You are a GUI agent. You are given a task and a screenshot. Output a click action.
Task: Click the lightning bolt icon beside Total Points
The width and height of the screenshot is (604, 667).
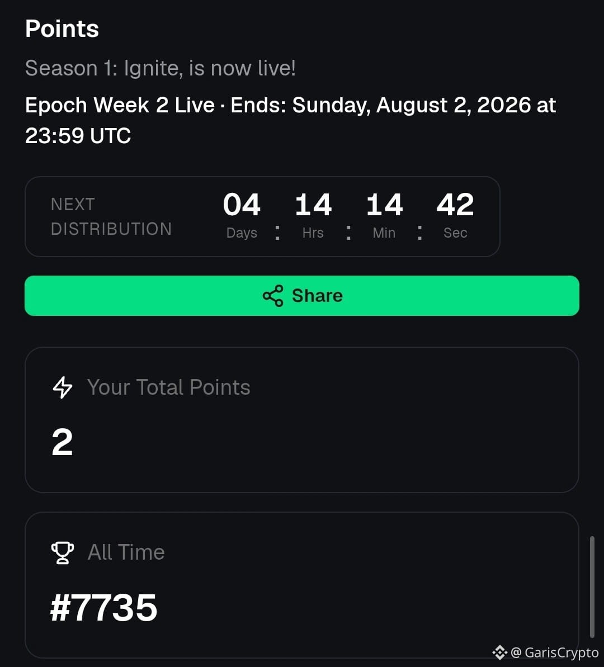pyautogui.click(x=63, y=387)
